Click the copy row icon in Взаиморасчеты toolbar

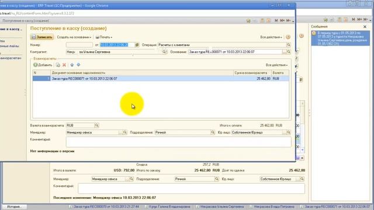tap(58, 65)
